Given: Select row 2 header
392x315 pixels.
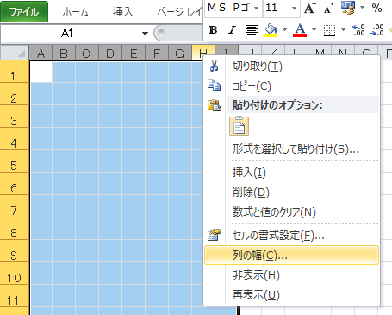Looking at the screenshot, I should [x=15, y=94].
